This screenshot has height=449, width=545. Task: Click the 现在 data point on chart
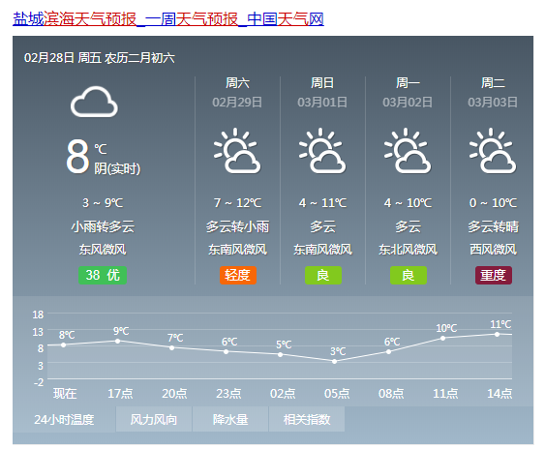coord(63,344)
